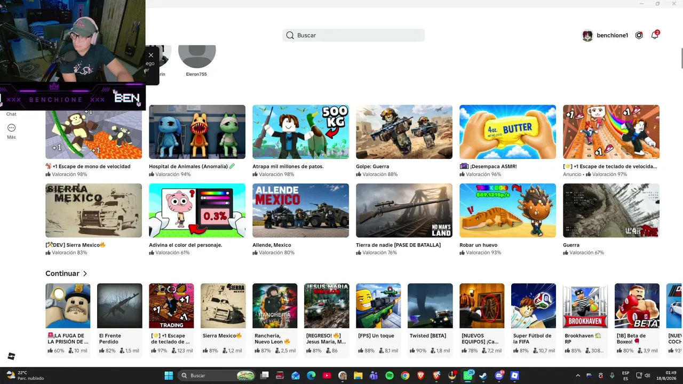Open Steam from the taskbar
Viewport: 683px width, 384px height.
[x=483, y=375]
